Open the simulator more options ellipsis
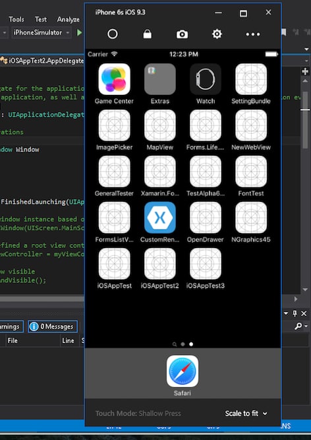 coord(253,34)
